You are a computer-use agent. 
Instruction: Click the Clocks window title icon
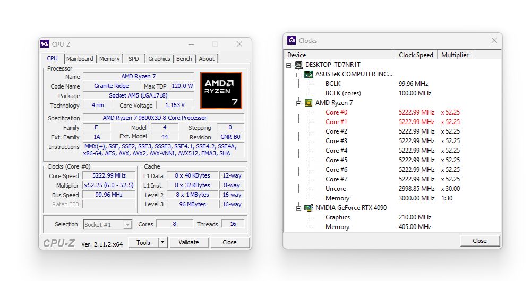292,41
